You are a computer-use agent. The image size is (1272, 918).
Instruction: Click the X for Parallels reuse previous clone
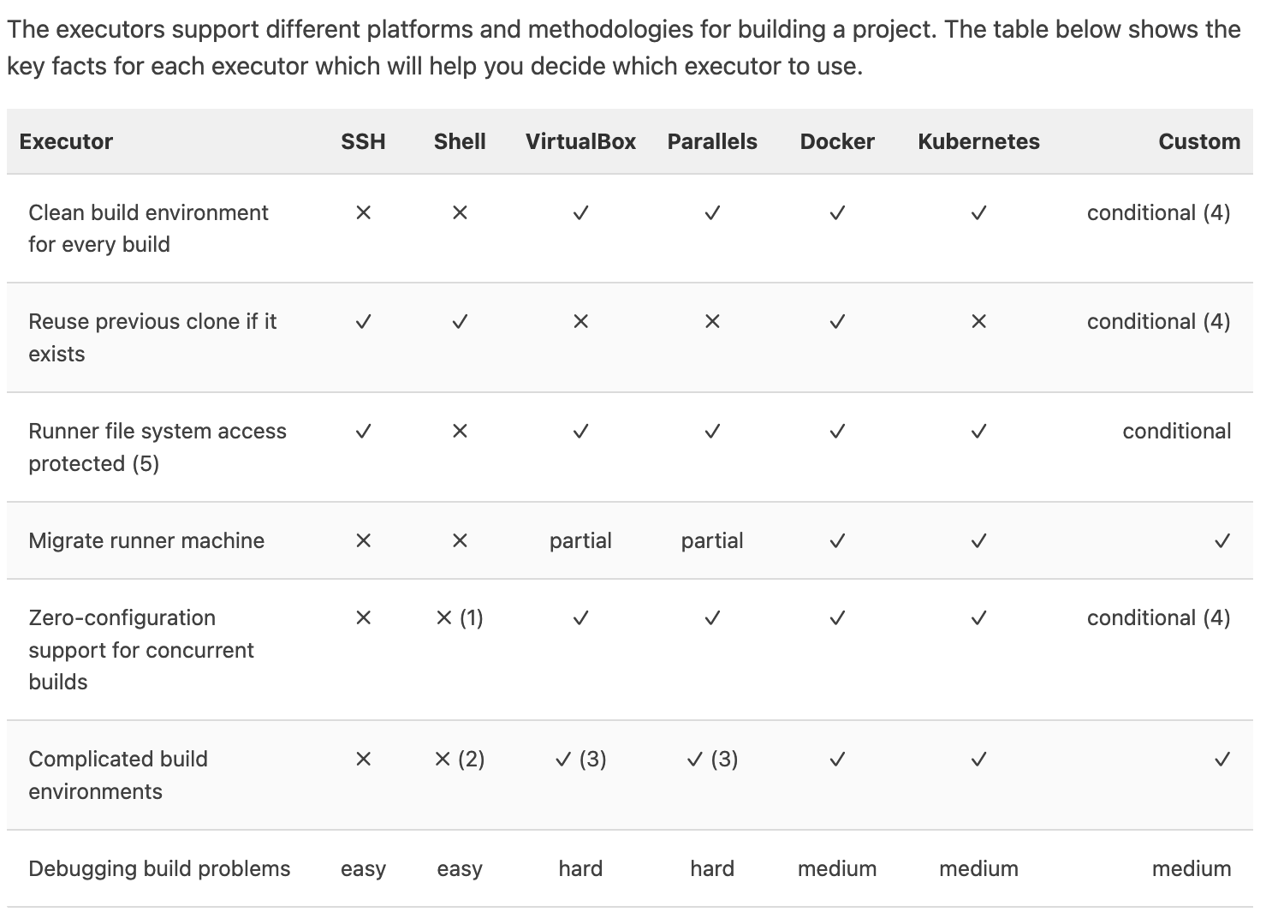[712, 321]
